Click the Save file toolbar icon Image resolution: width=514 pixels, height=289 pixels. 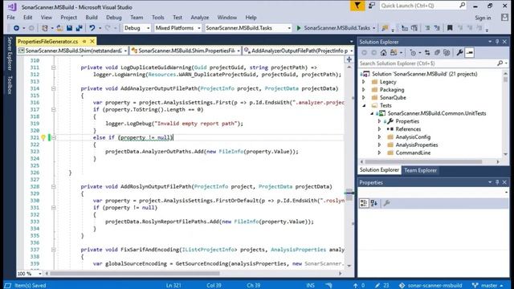tap(69, 28)
